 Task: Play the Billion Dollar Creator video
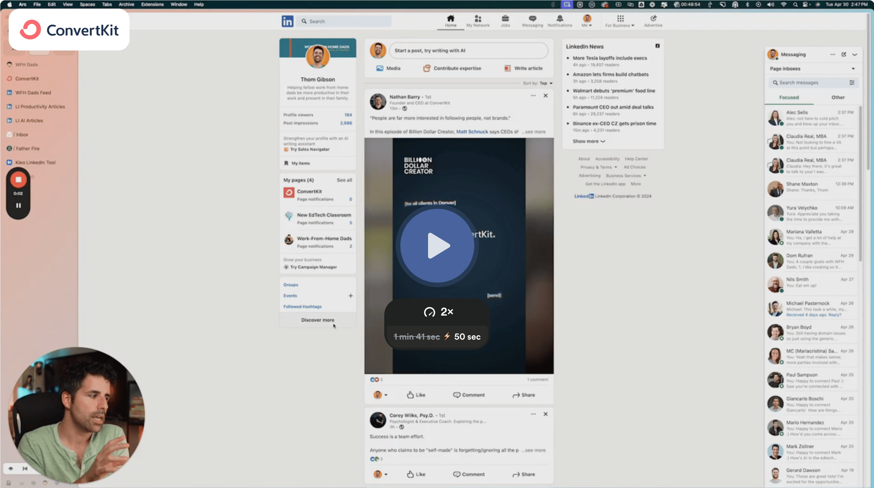pyautogui.click(x=437, y=245)
